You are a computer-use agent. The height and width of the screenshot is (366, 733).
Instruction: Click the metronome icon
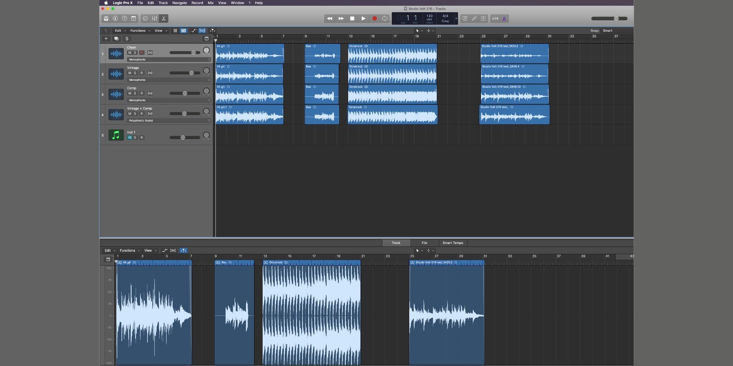pos(504,19)
